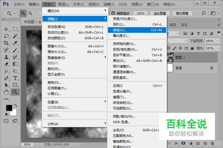Select the Horizontal Type tool

coord(15,78)
